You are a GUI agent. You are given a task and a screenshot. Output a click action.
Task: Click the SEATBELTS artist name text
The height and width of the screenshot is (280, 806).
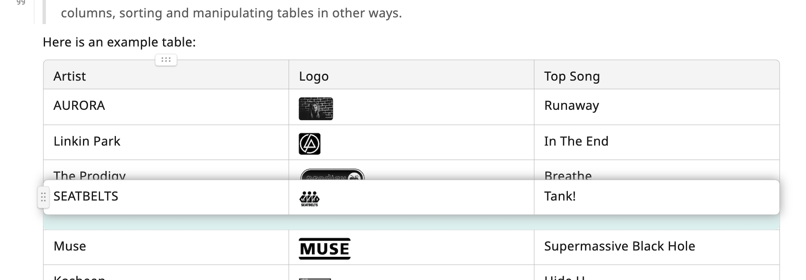click(x=86, y=196)
